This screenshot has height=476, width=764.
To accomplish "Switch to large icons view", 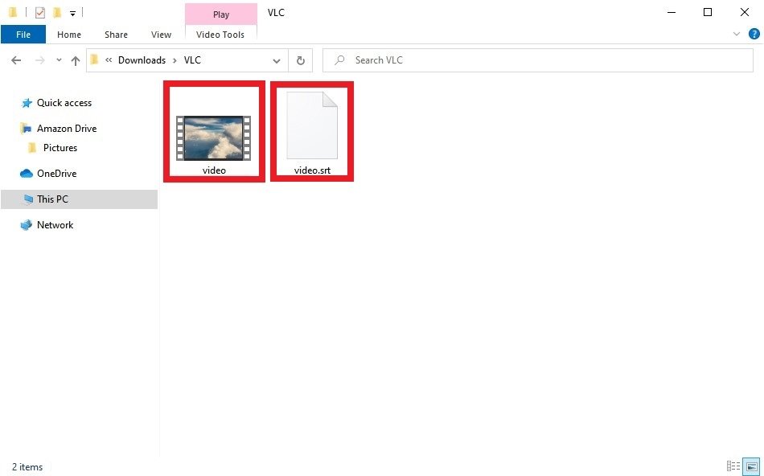I will point(751,466).
